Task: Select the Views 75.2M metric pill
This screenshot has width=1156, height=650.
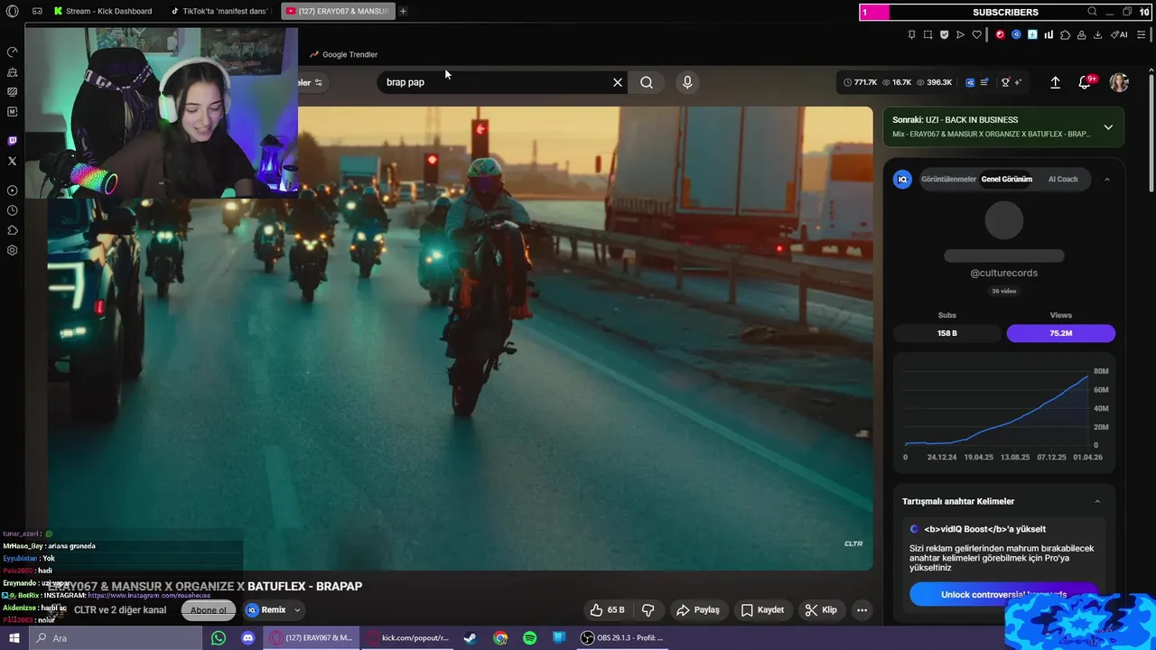Action: click(1061, 333)
